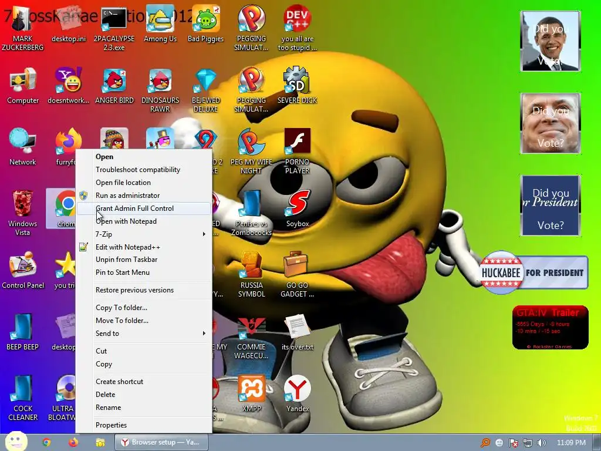Click the Firefox icon in the taskbar
The image size is (601, 451).
(73, 442)
